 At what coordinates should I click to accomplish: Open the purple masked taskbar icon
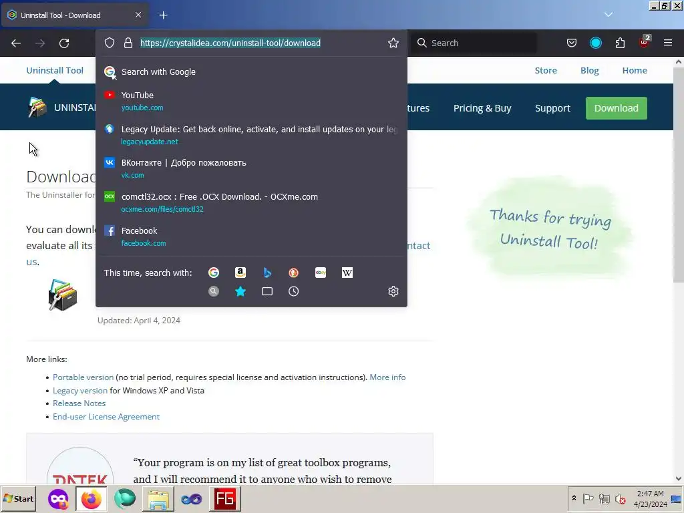(58, 498)
